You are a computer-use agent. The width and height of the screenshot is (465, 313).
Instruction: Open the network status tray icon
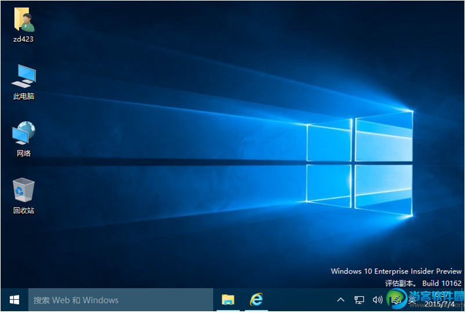coord(359,300)
